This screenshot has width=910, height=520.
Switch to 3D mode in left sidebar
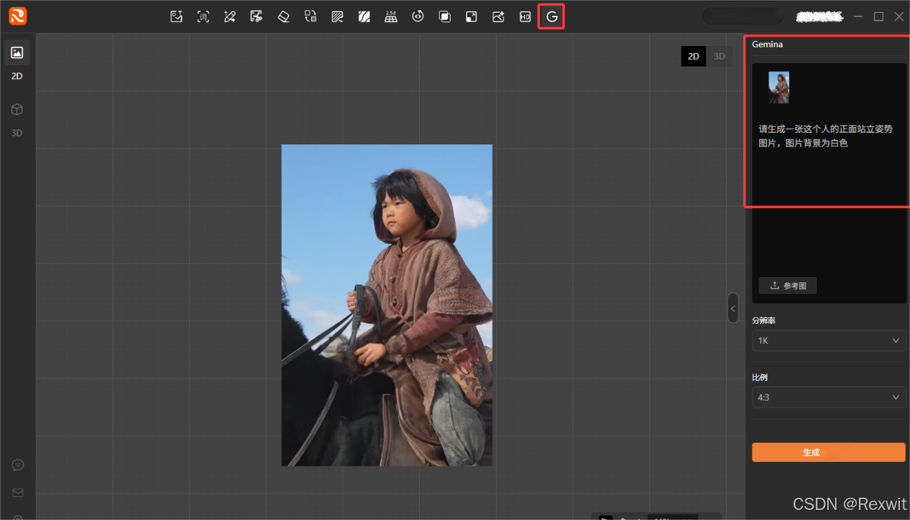(17, 119)
